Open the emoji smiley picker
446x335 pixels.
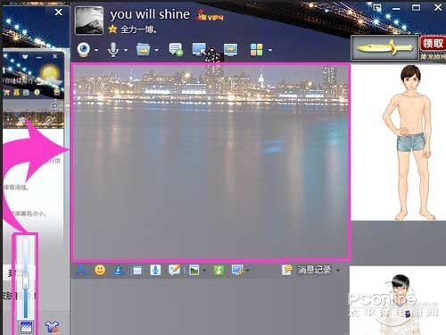click(100, 270)
